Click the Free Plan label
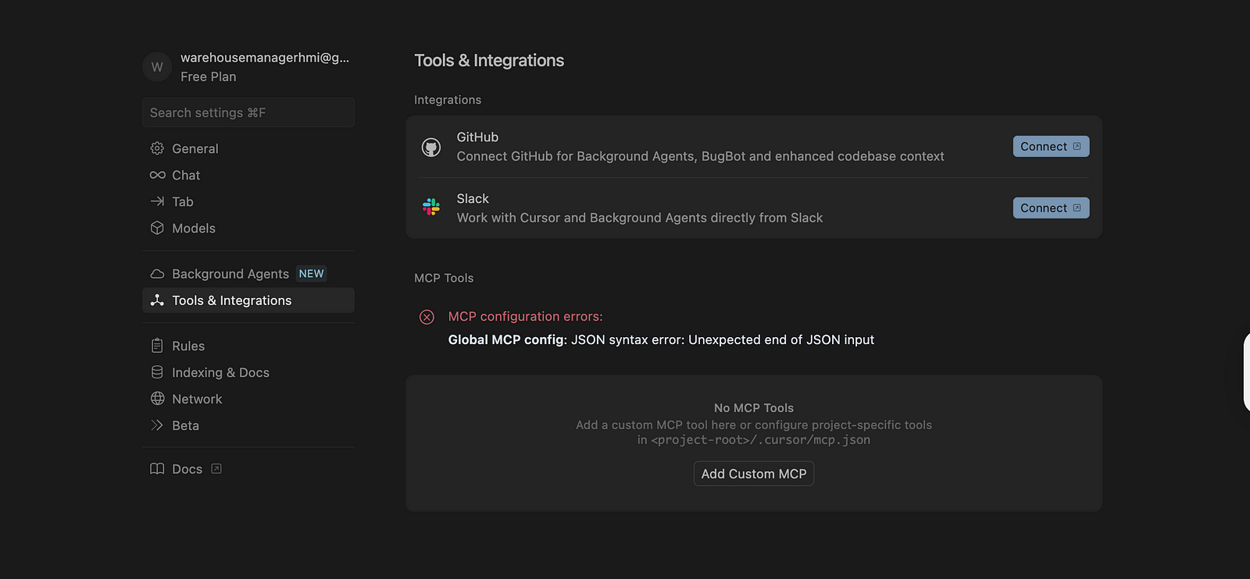The height and width of the screenshot is (579, 1250). pos(208,76)
